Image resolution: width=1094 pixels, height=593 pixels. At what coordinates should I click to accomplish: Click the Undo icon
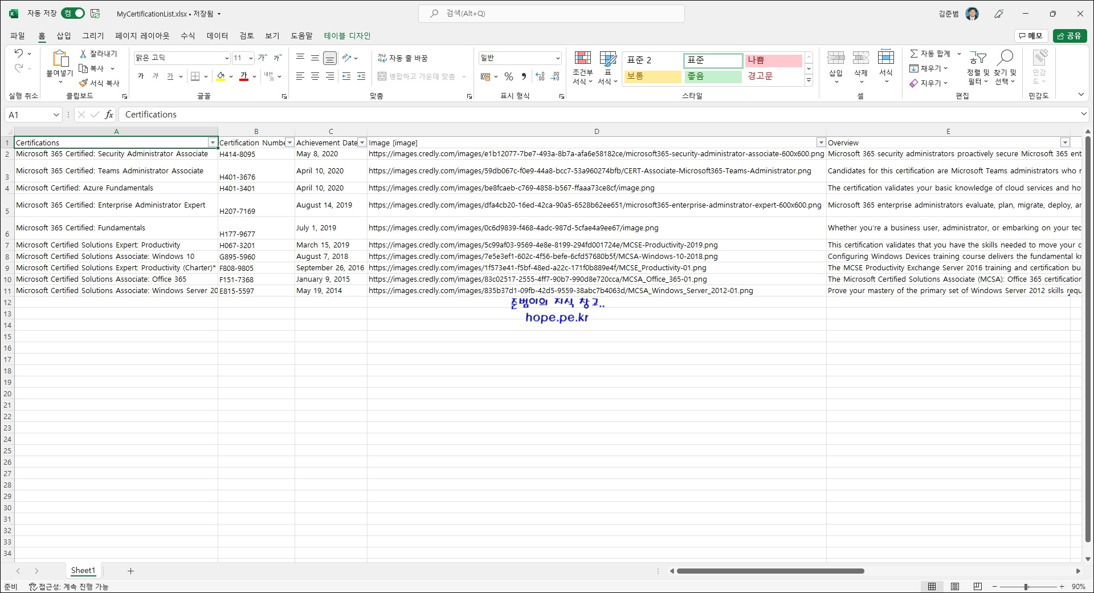[x=18, y=54]
